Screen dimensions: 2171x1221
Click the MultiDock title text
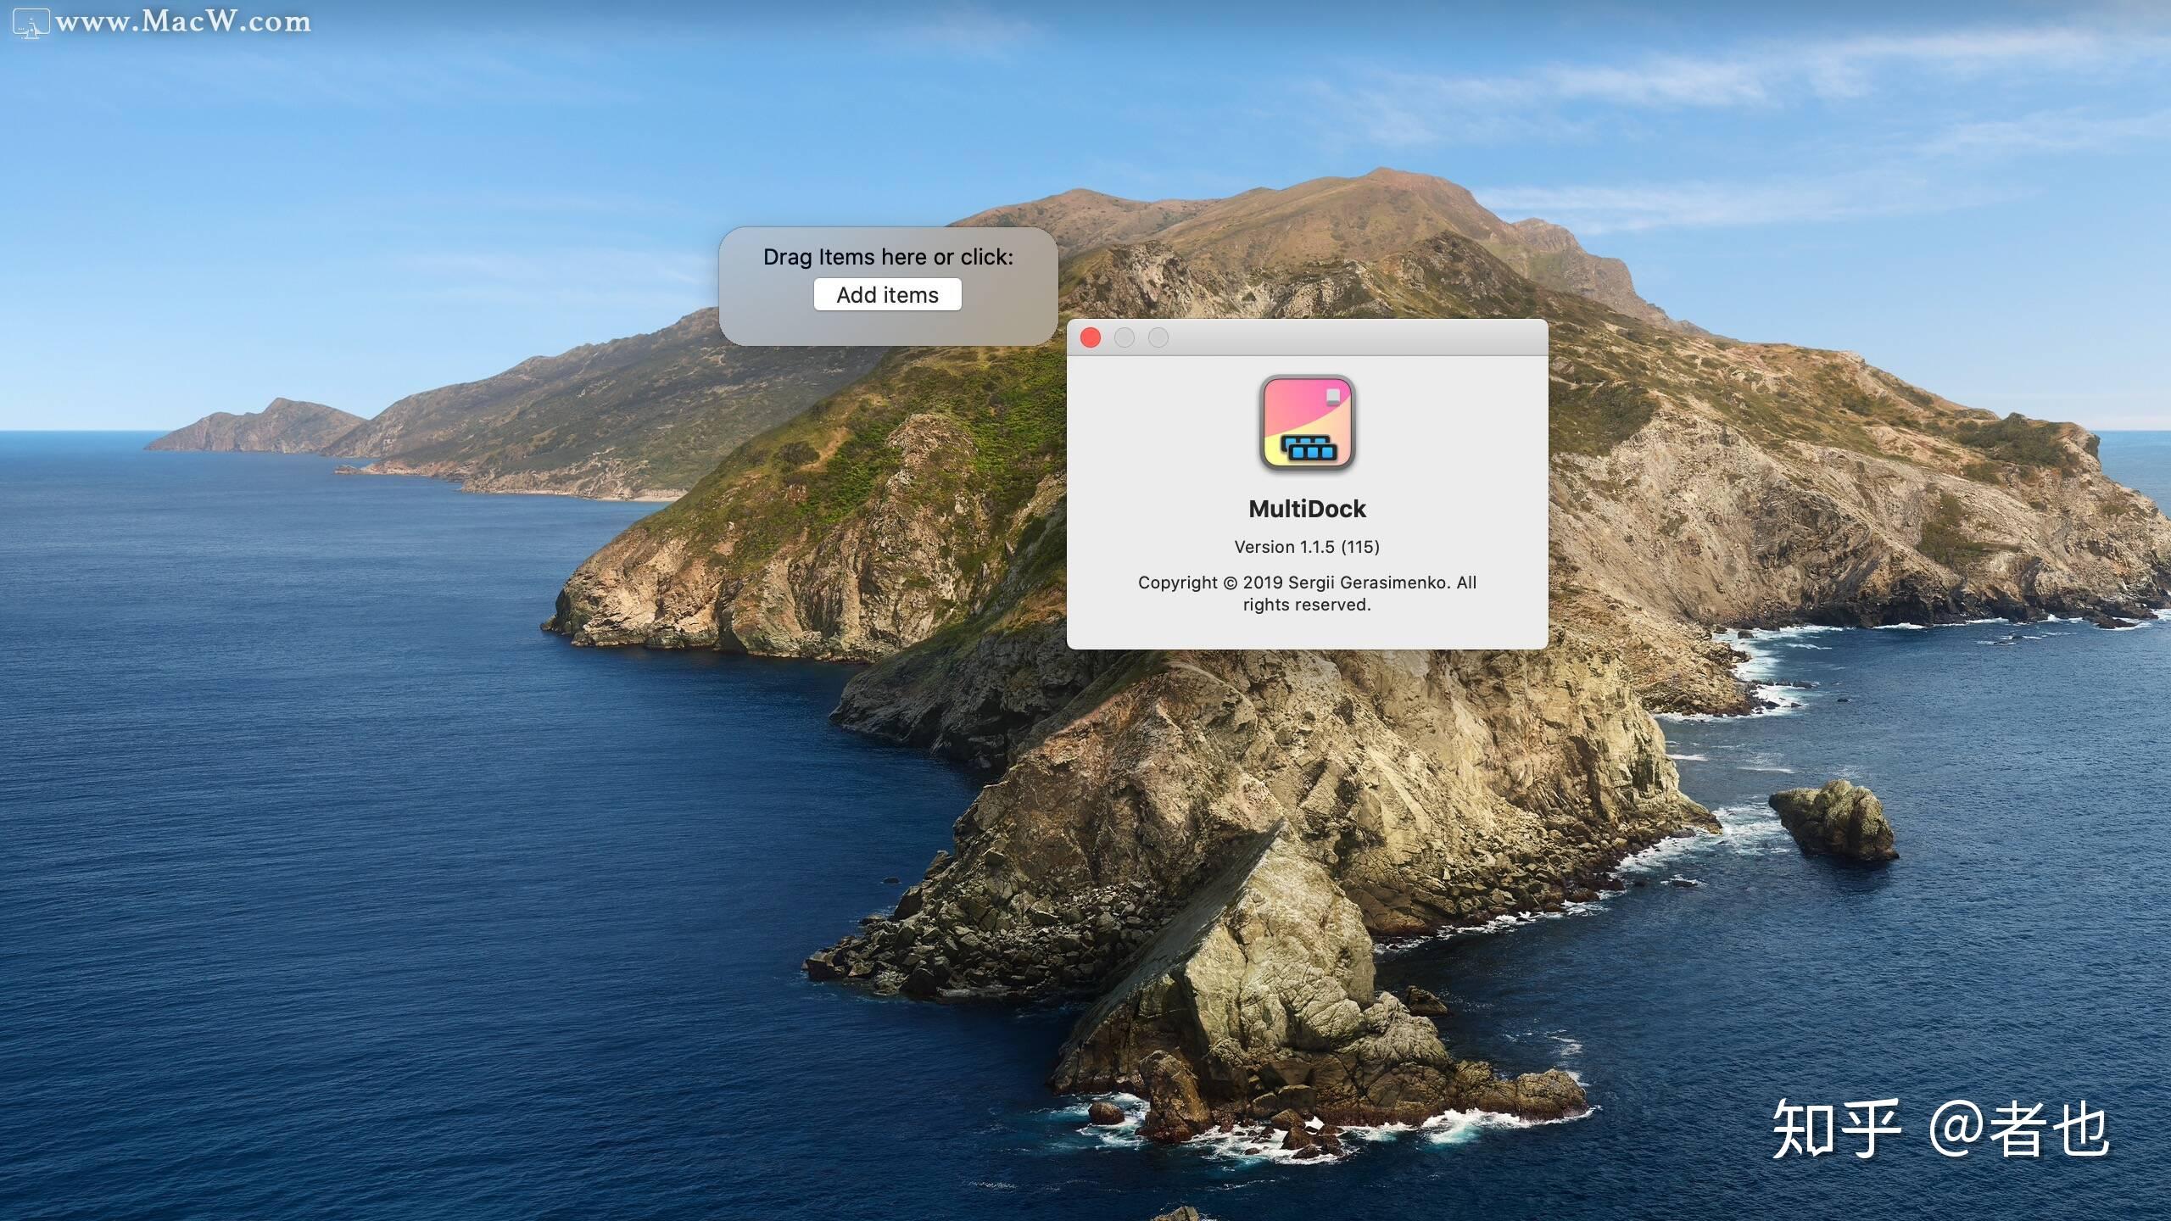point(1307,508)
